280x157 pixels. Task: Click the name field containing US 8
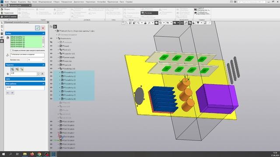[x=25, y=88]
